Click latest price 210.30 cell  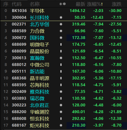coord(76,125)
